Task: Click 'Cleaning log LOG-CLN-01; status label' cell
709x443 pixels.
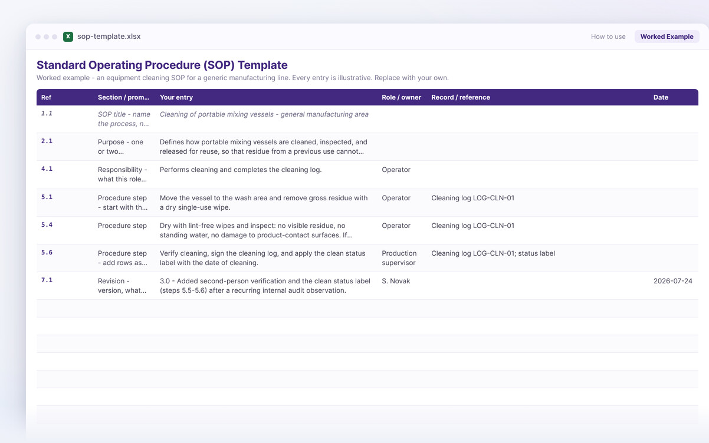Action: point(493,253)
